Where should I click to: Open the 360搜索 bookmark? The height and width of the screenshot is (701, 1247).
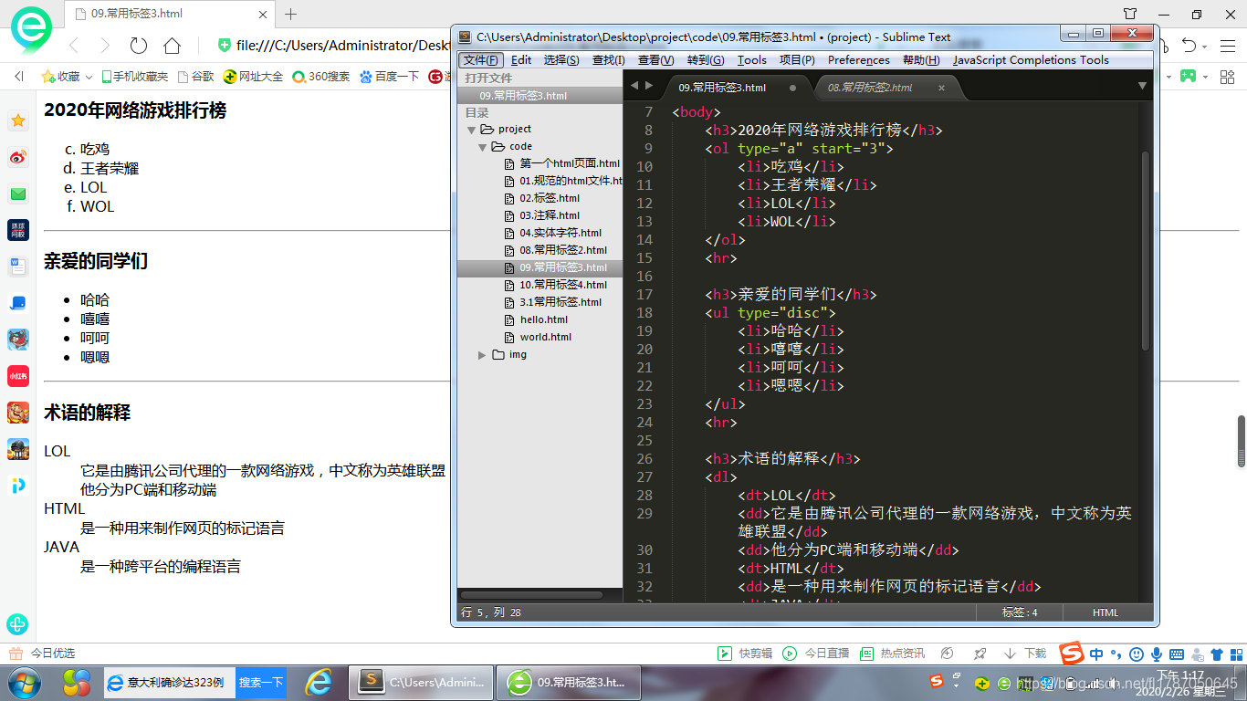tap(320, 77)
